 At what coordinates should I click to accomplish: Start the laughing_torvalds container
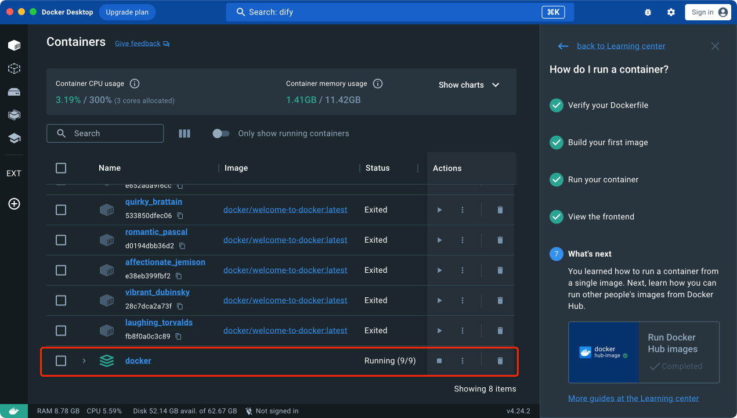tap(439, 330)
